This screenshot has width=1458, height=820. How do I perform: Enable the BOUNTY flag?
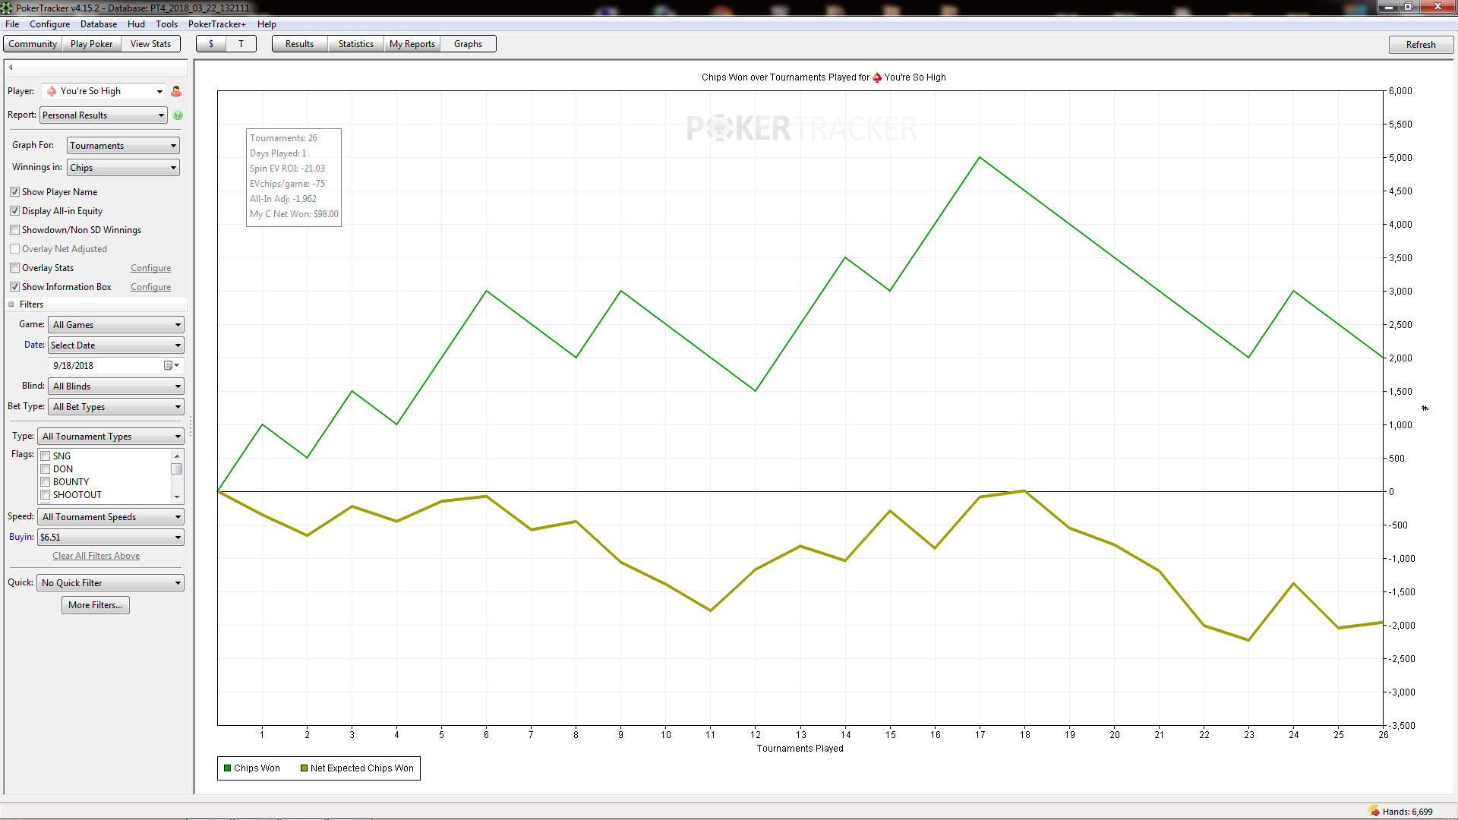coord(46,482)
